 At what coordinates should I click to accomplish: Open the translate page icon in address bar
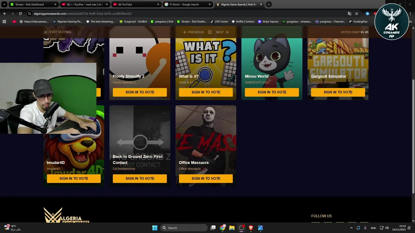(x=350, y=14)
